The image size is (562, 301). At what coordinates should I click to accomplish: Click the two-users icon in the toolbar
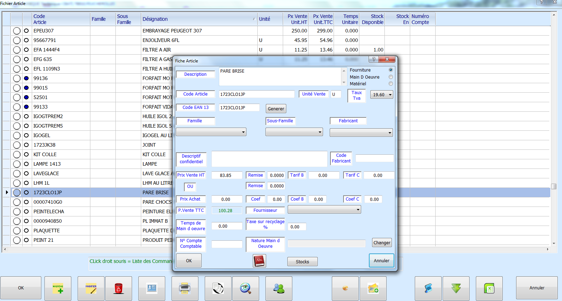[x=279, y=288]
